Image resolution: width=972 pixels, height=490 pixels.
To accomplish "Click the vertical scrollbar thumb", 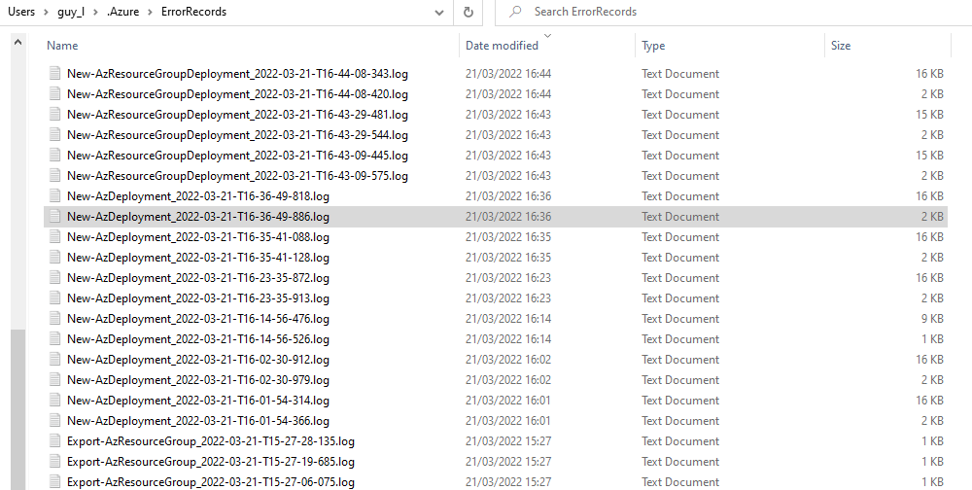I will point(17,409).
